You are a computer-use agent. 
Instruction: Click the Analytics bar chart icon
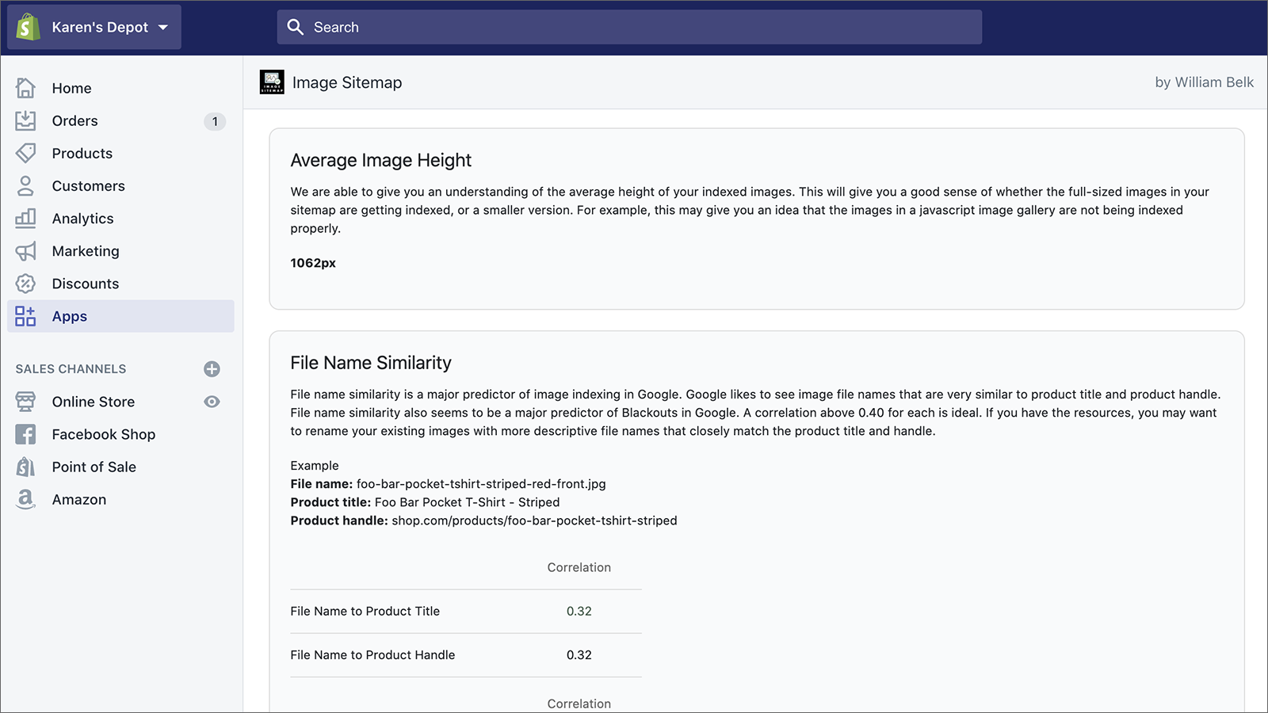[x=25, y=218]
